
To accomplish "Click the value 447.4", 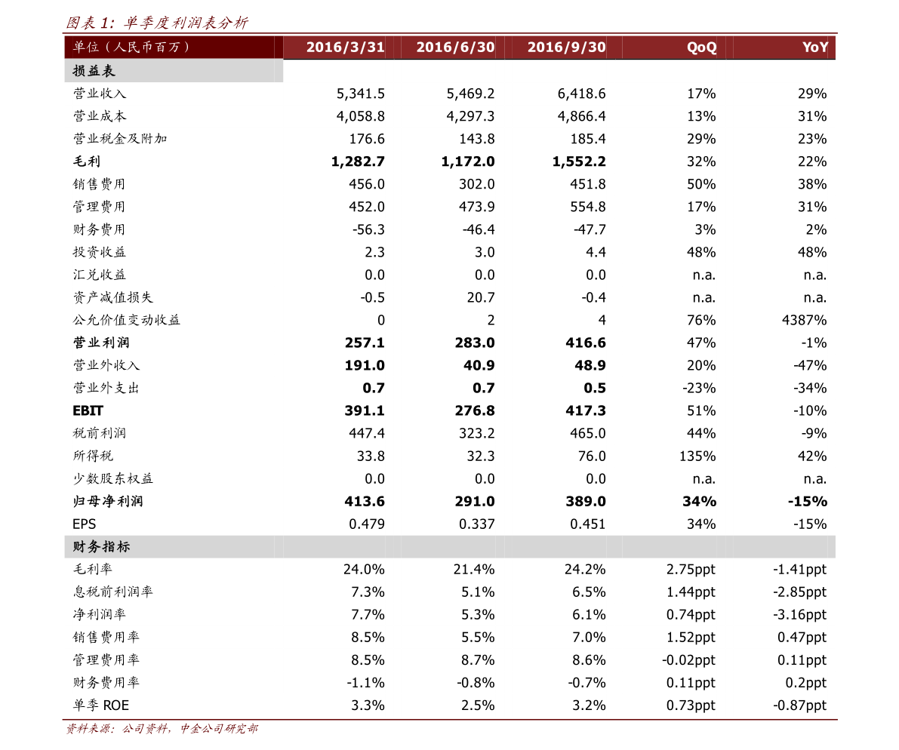I will [367, 433].
